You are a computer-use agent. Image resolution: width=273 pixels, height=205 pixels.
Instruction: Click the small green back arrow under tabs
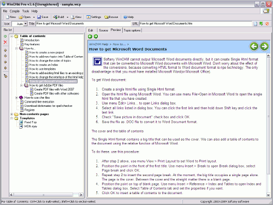tap(90, 37)
